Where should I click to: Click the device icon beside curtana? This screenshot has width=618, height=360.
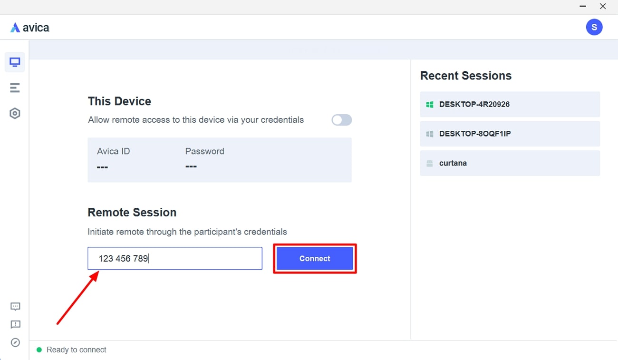tap(430, 164)
